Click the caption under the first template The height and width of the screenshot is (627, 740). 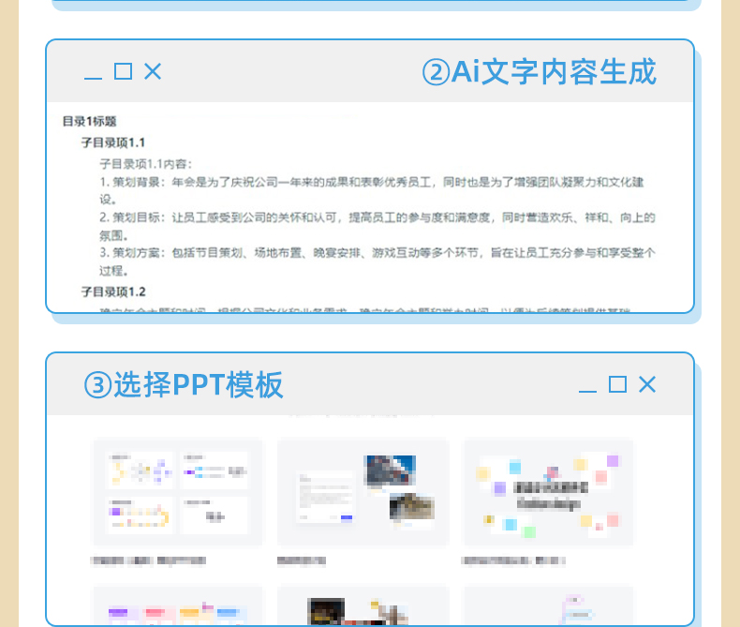coord(148,560)
